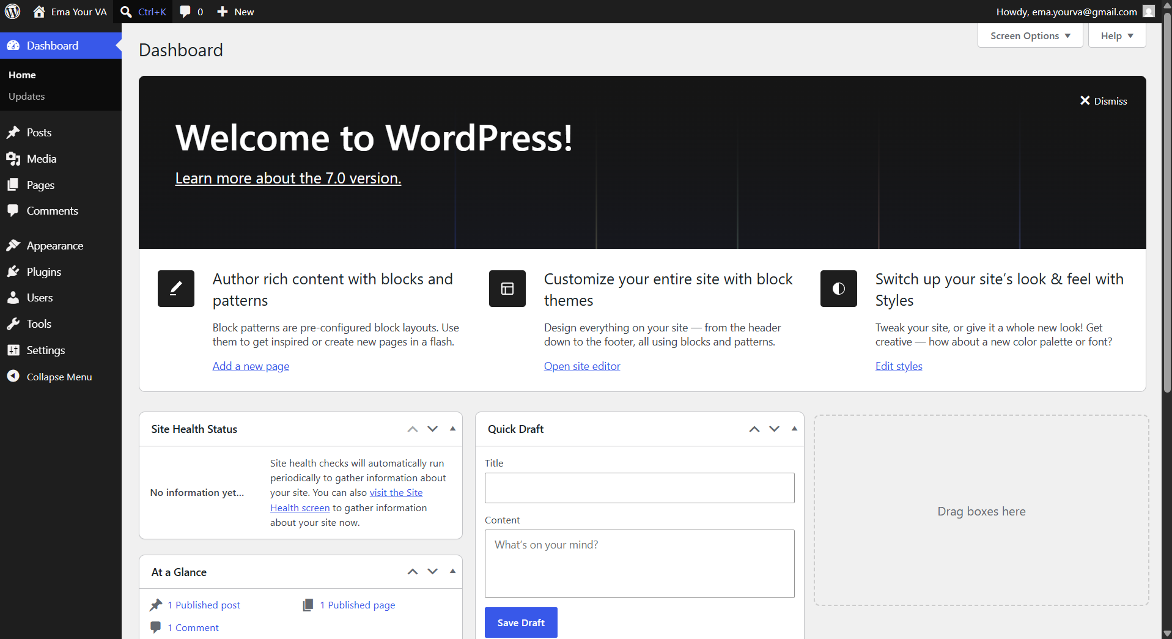The width and height of the screenshot is (1172, 639).
Task: Move Quick Draft box up
Action: [754, 429]
